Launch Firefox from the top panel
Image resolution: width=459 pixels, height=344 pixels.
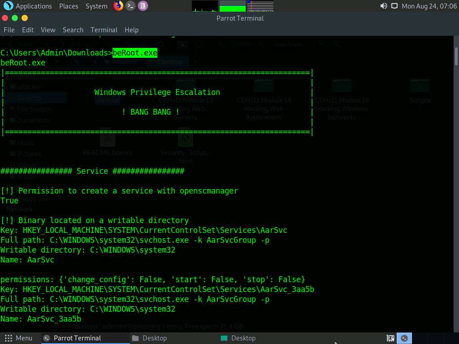118,5
